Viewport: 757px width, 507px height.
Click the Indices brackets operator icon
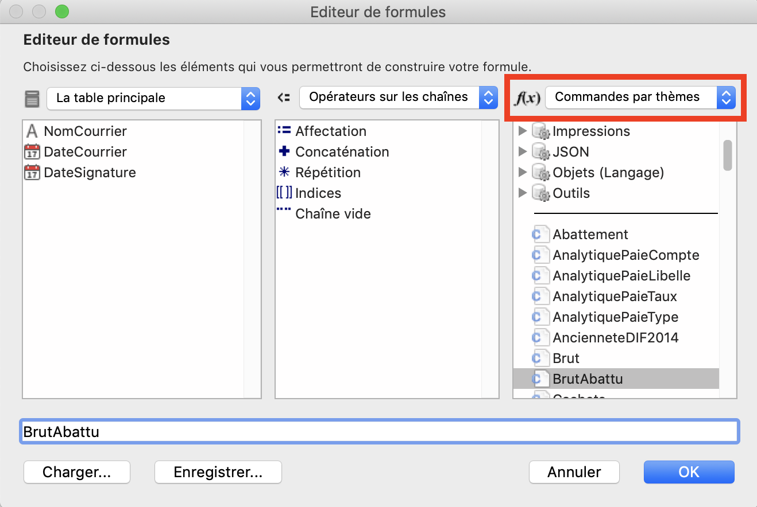(x=284, y=193)
